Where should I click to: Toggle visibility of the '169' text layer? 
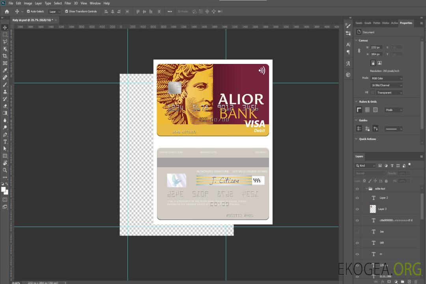(x=357, y=243)
